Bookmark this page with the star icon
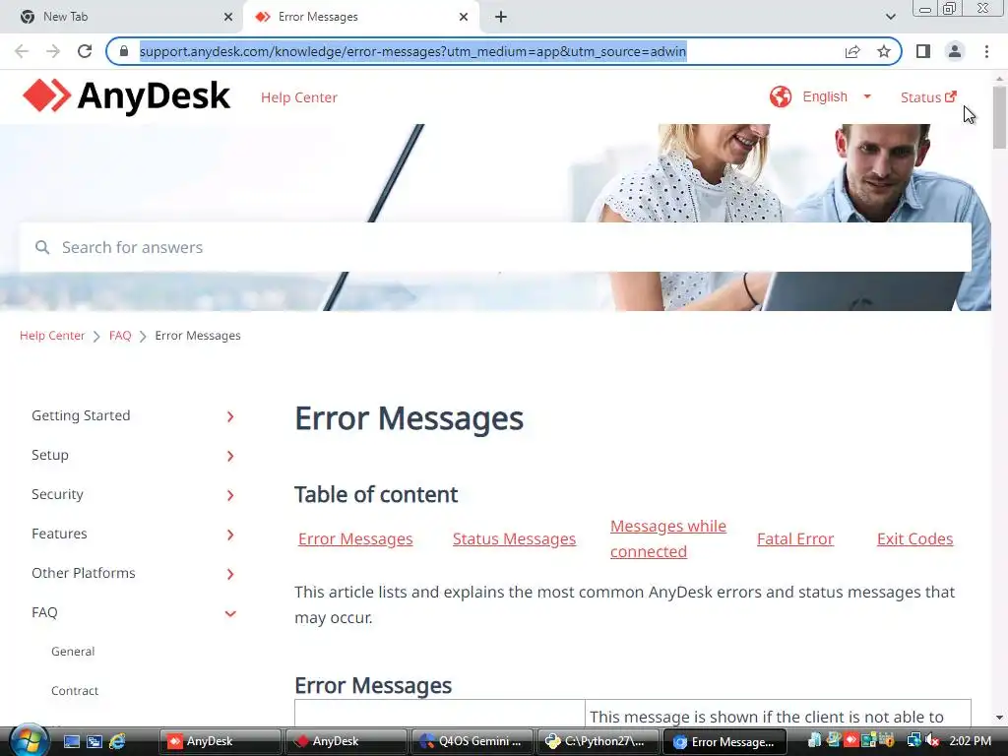Image resolution: width=1008 pixels, height=756 pixels. coord(884,51)
